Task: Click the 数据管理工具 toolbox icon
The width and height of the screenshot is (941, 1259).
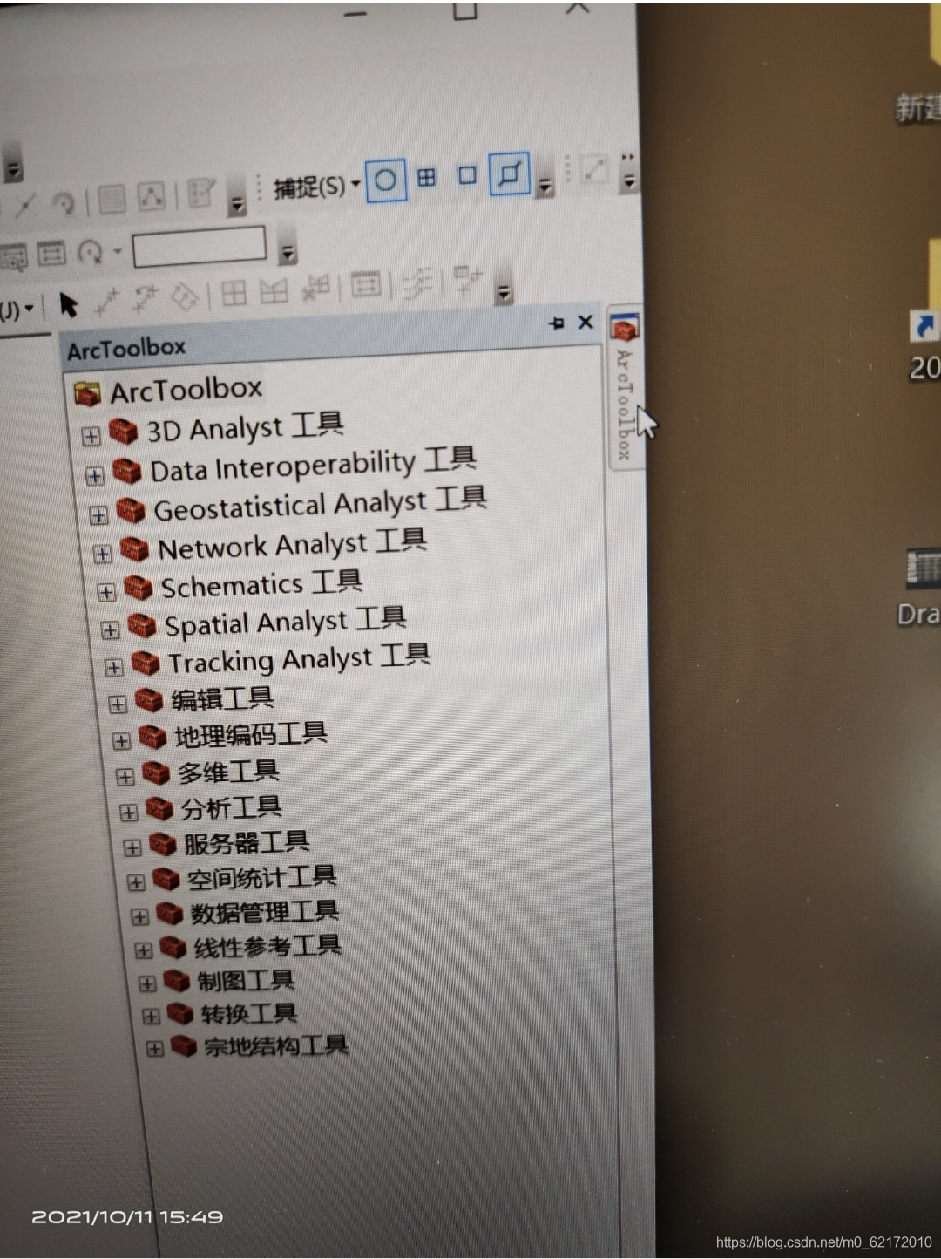Action: 170,914
